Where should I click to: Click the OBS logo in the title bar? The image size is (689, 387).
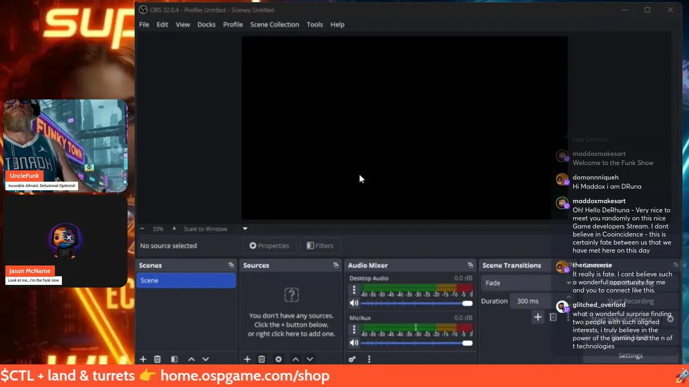click(143, 10)
